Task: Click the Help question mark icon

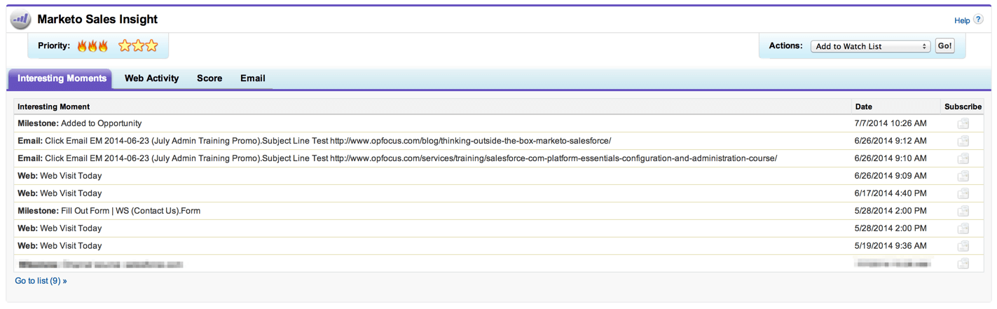Action: (979, 20)
